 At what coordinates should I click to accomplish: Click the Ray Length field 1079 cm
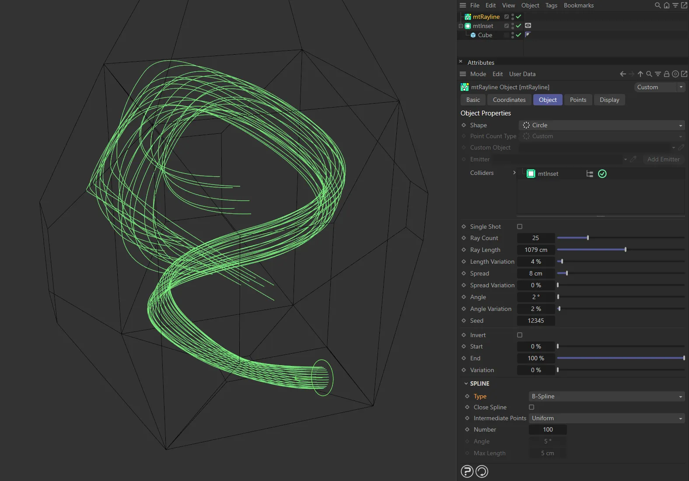click(536, 250)
